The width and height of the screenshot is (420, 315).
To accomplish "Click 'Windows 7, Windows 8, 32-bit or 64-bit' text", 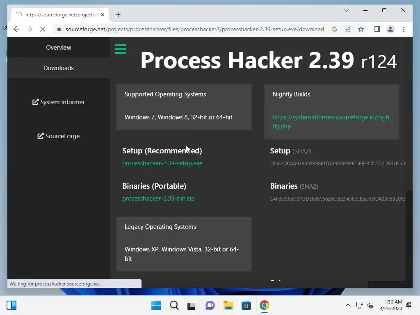I will [178, 117].
